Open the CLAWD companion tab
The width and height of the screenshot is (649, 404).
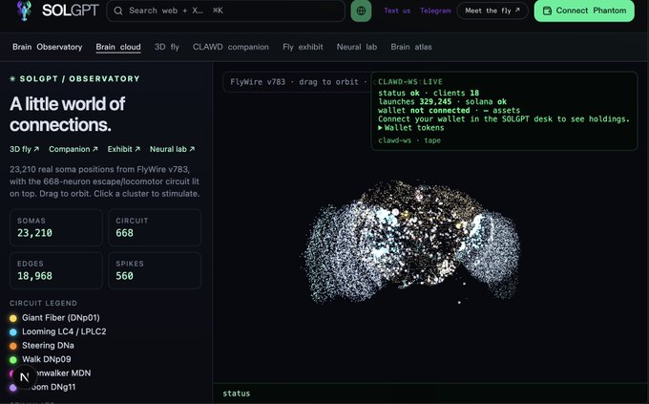(x=231, y=47)
